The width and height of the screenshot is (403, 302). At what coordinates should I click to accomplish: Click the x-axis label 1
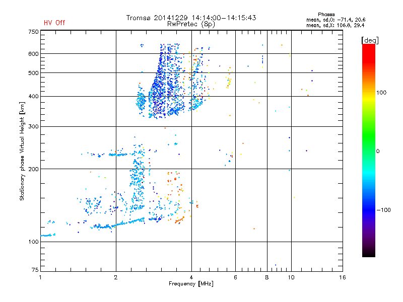(x=40, y=277)
